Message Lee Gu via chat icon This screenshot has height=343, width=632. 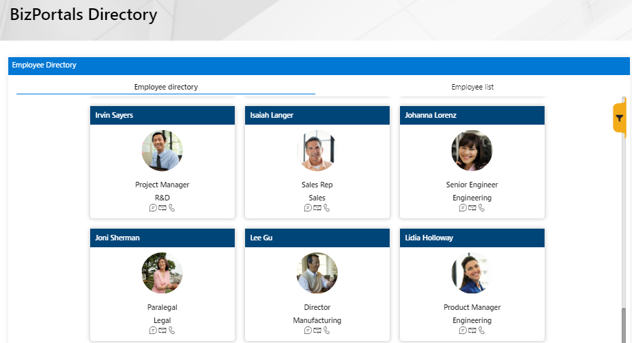(308, 331)
